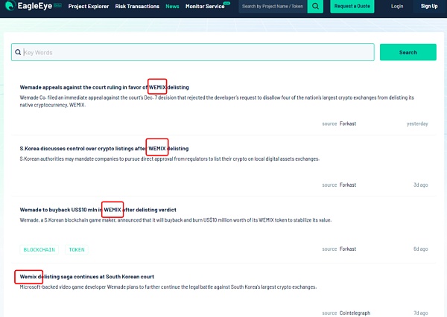Screen dimensions: 447x317
Task: Click the '3d ago' timestamp
Action: click(x=420, y=185)
